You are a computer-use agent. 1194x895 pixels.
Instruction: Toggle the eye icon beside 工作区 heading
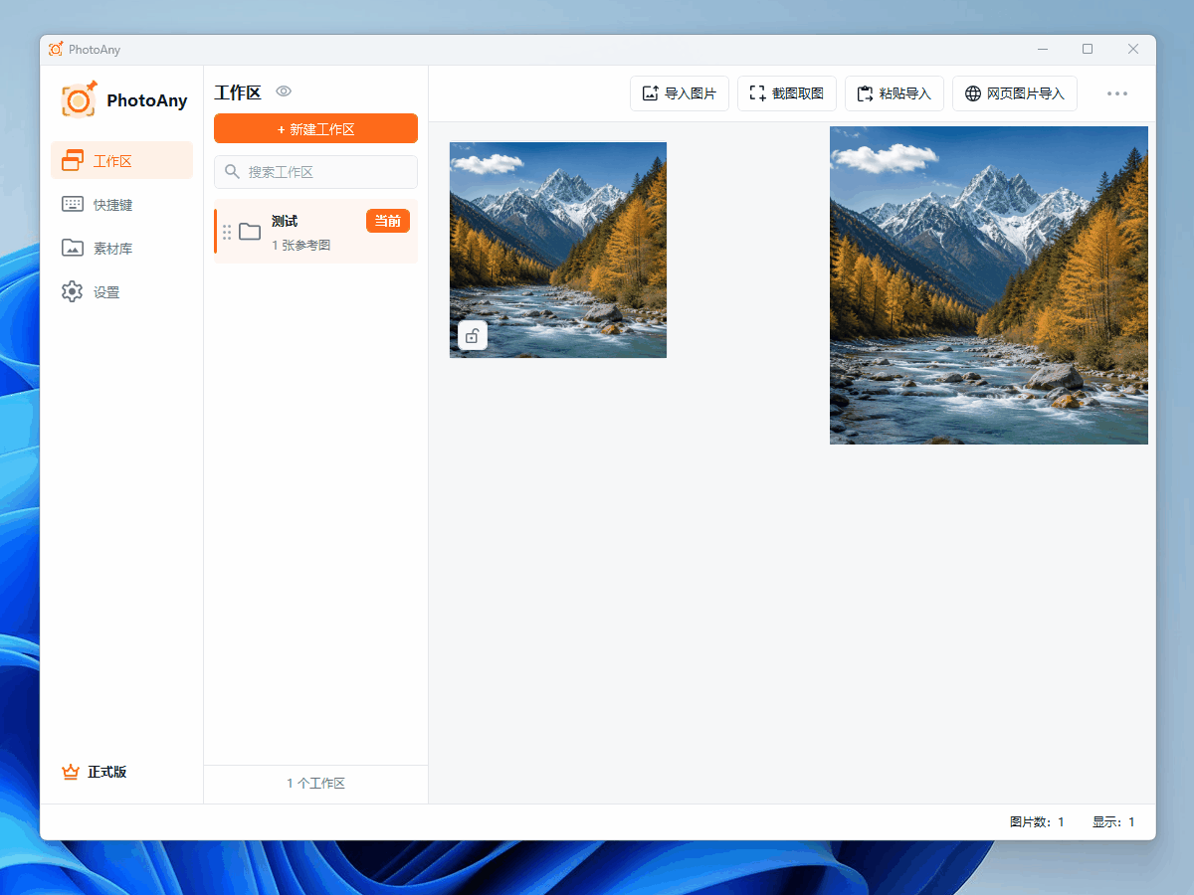284,91
